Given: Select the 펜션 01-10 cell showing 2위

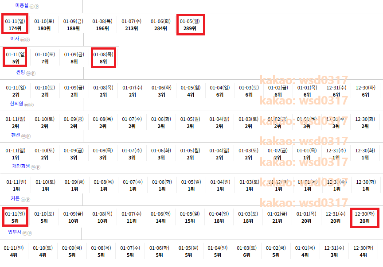Looking at the screenshot, I should [x=45, y=154].
